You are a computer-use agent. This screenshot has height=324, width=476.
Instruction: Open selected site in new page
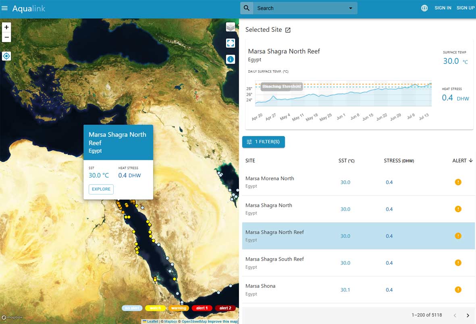coord(288,30)
